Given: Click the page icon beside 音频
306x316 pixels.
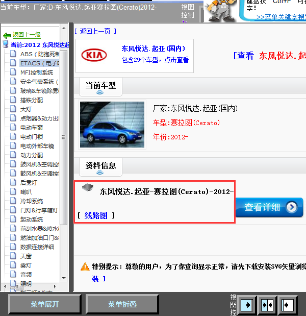Looking at the screenshot, I should coord(13,274).
